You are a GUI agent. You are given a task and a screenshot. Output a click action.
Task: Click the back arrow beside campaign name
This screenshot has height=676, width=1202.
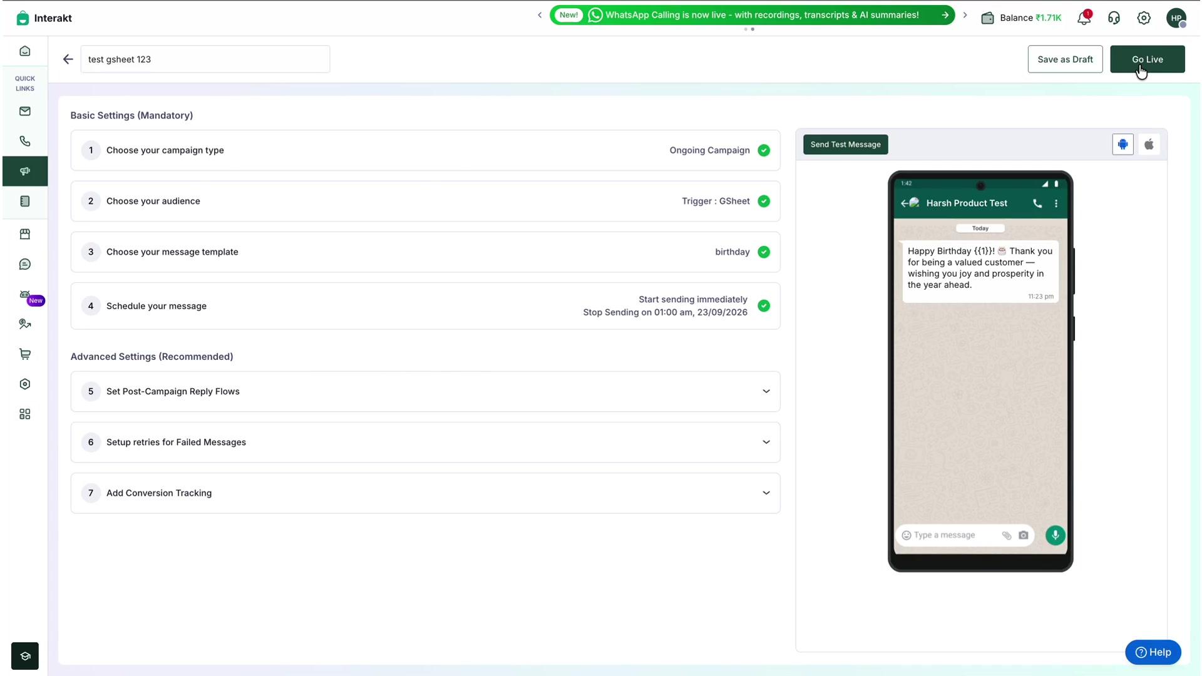68,59
